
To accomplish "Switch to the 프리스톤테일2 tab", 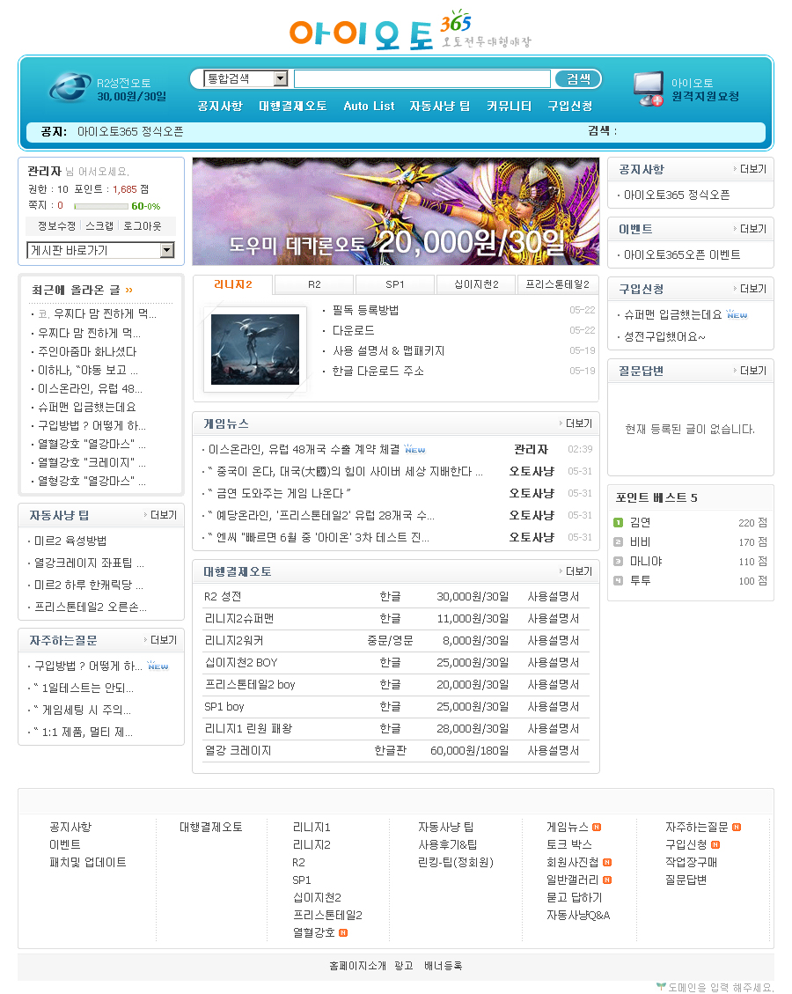I will tap(558, 284).
